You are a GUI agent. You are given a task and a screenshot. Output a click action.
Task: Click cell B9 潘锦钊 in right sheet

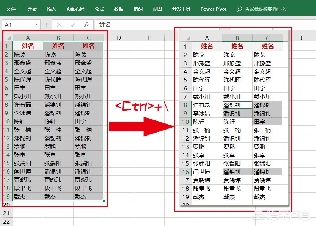(237, 114)
